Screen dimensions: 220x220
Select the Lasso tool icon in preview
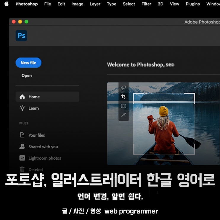[123, 88]
